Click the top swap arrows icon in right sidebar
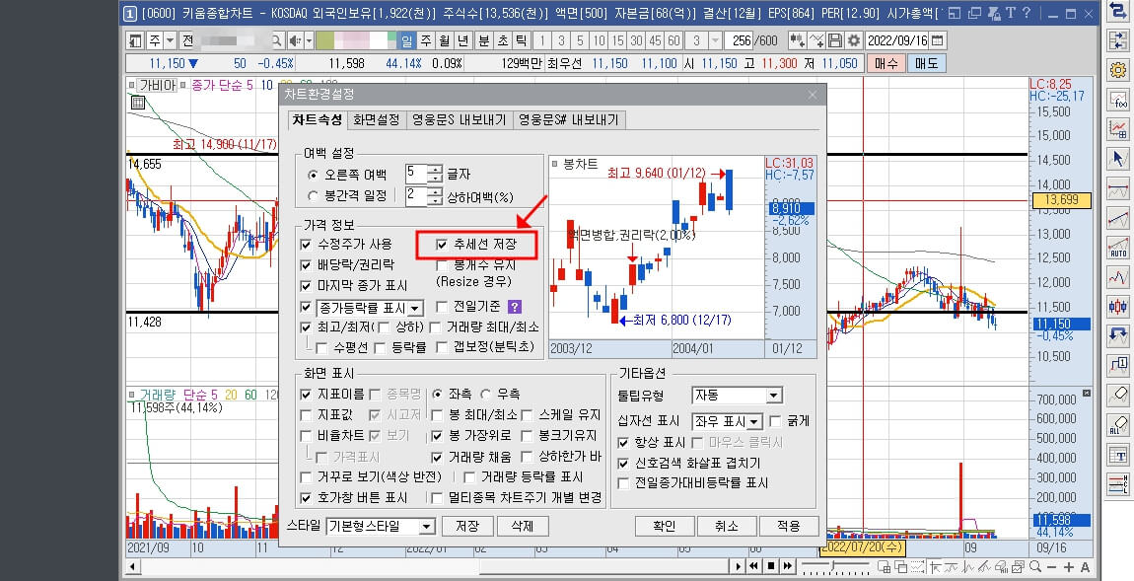 [x=1118, y=11]
